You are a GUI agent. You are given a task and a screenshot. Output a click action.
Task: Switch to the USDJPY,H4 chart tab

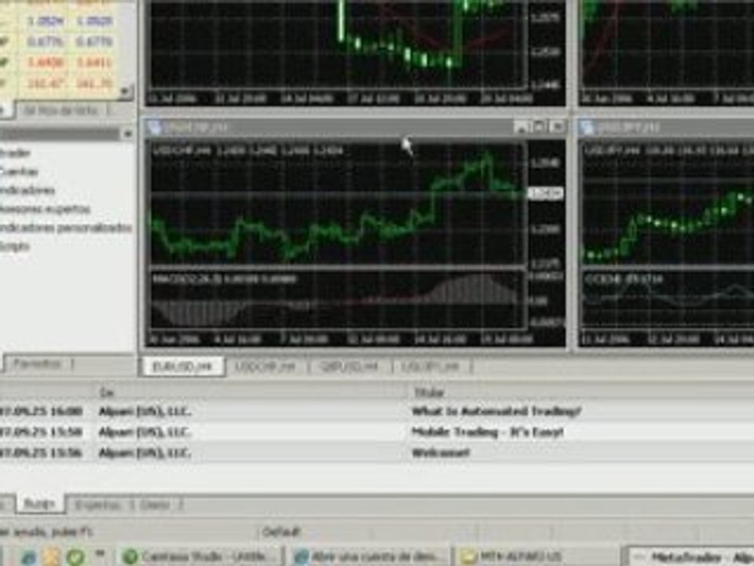tap(431, 367)
